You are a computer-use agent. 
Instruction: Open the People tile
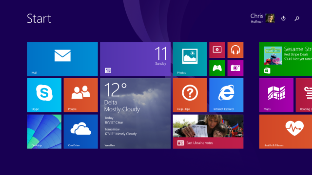point(81,95)
